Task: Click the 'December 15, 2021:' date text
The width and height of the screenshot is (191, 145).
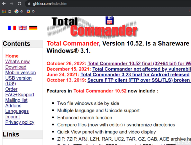Action: (69, 69)
